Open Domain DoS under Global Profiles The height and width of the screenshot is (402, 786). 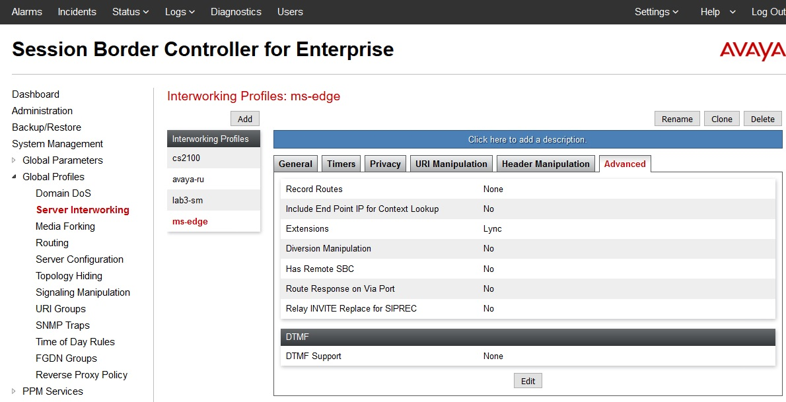(63, 193)
